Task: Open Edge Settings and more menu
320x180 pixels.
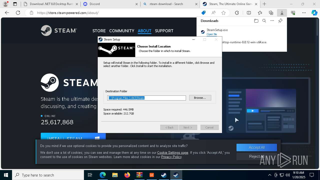Action: click(x=304, y=13)
